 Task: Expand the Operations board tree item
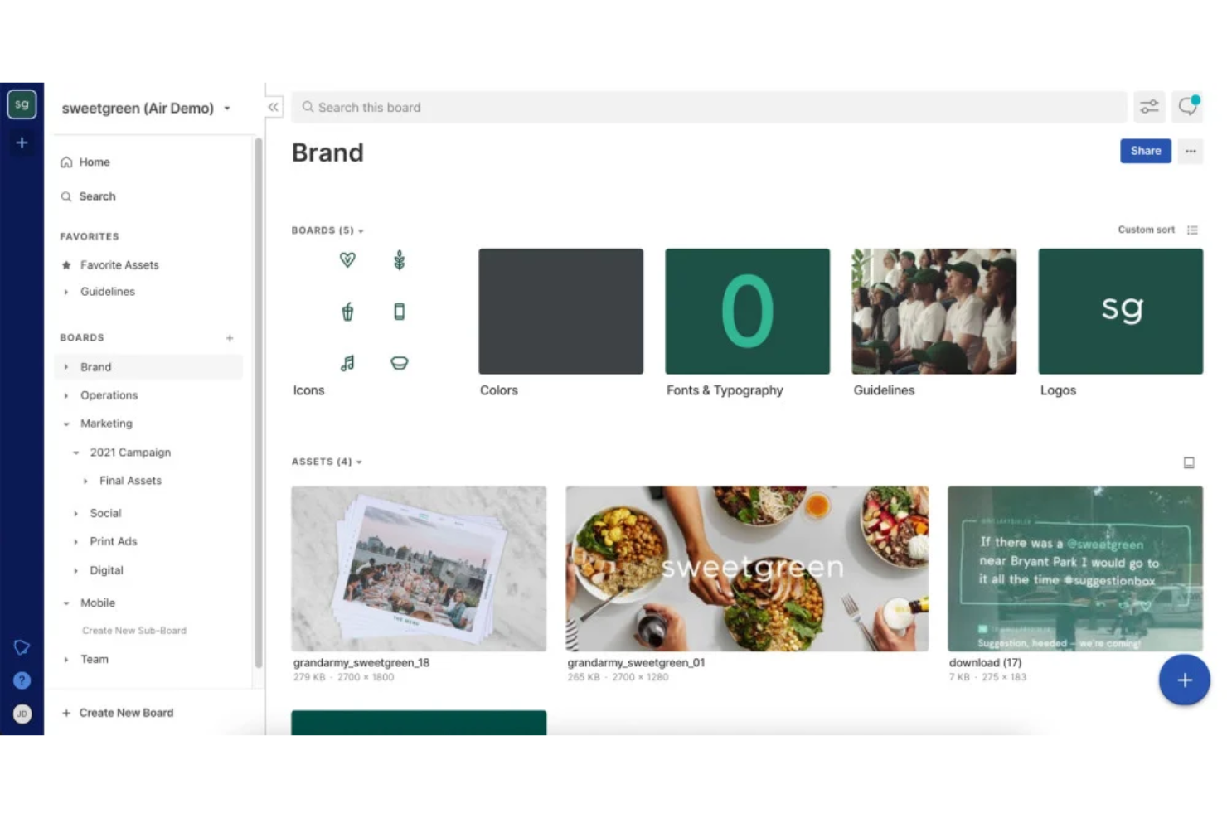(66, 395)
